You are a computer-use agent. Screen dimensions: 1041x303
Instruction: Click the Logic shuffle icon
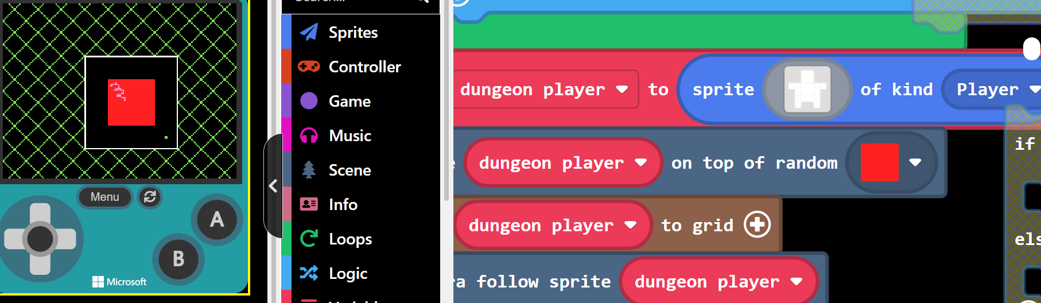pyautogui.click(x=309, y=273)
